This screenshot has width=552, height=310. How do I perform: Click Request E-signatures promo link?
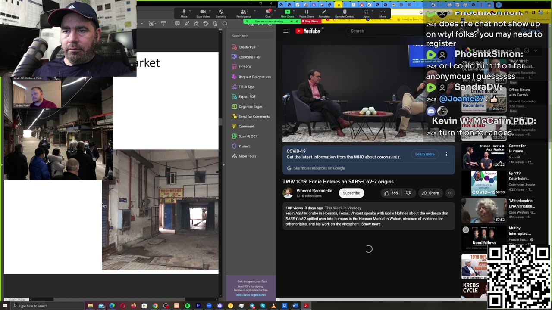(251, 295)
